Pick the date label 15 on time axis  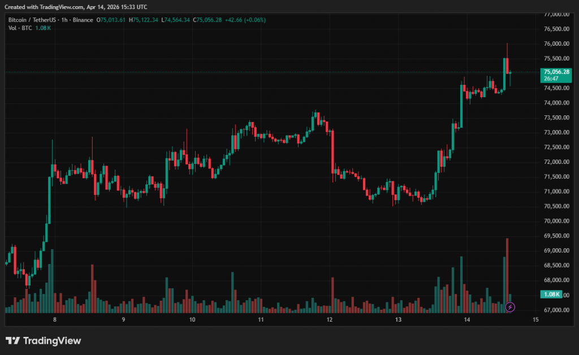pos(535,320)
